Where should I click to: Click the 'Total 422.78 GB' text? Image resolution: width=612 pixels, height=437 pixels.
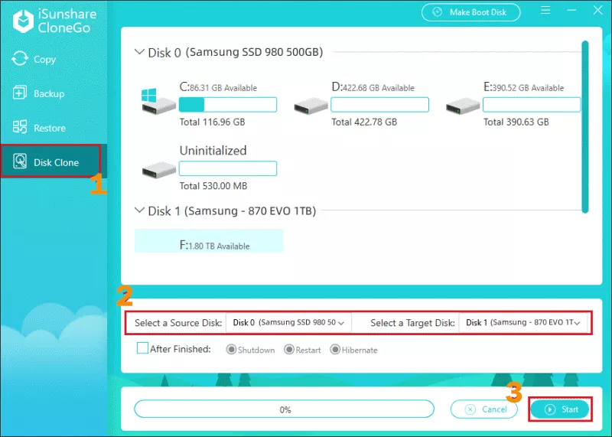click(364, 122)
